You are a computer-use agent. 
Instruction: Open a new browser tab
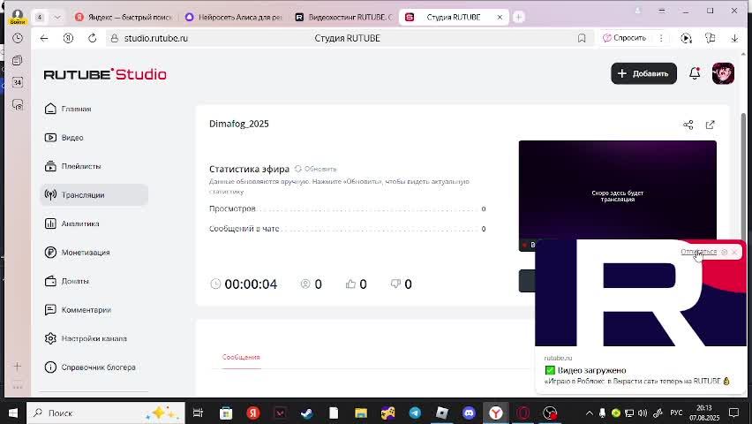coord(518,17)
